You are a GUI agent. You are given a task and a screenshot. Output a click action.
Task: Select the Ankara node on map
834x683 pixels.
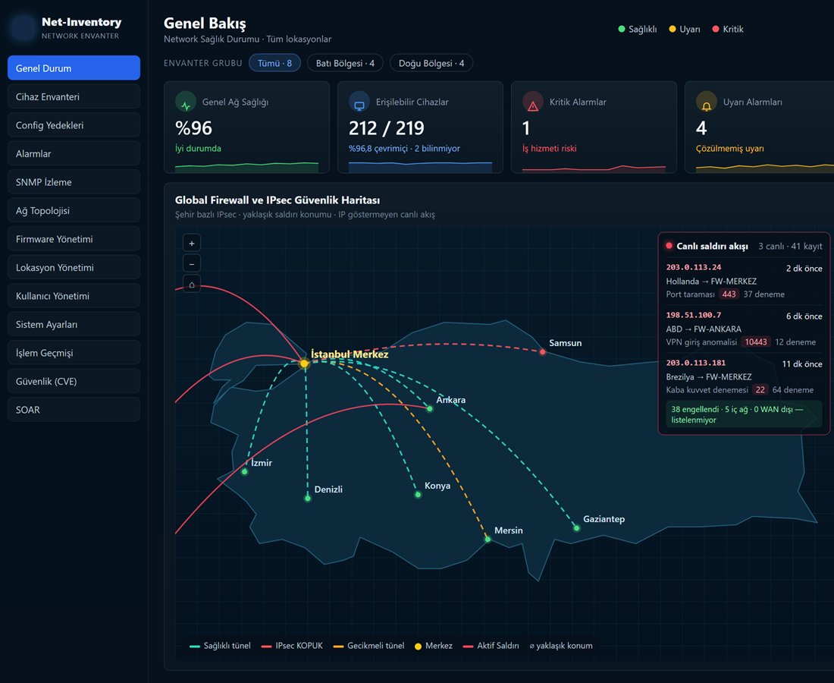[x=430, y=409]
